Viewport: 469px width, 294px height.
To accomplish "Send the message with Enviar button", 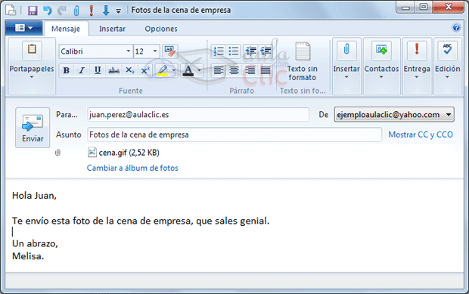I will [33, 128].
